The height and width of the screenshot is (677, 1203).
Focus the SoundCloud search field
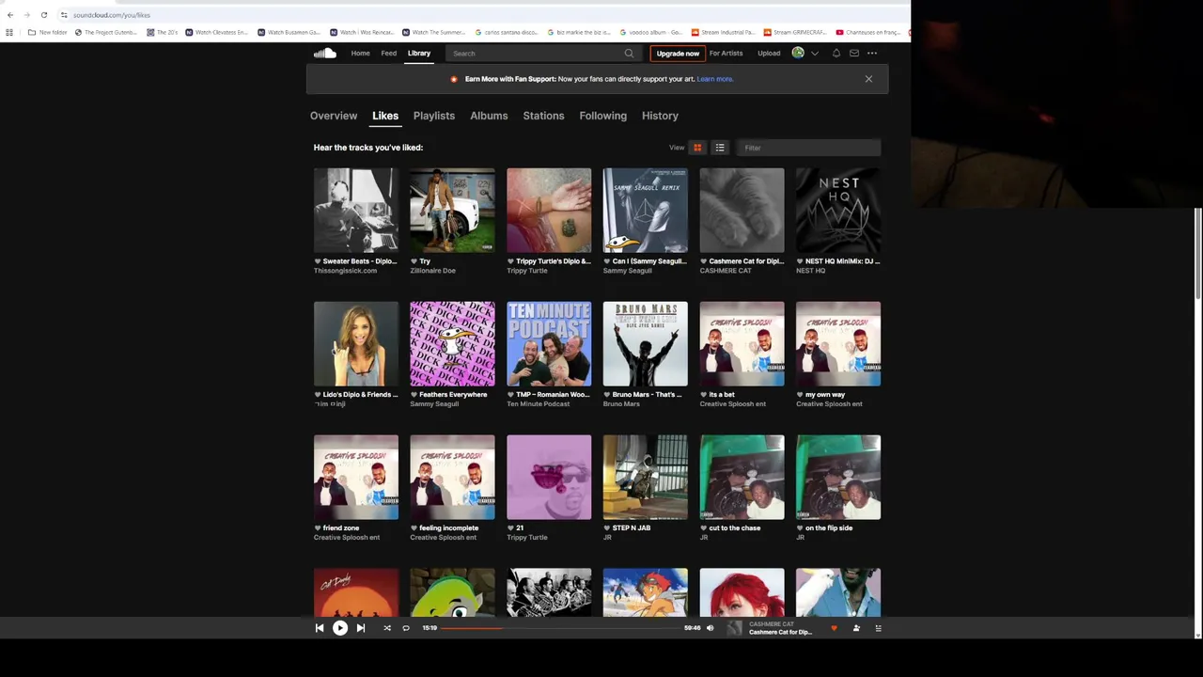pos(542,54)
